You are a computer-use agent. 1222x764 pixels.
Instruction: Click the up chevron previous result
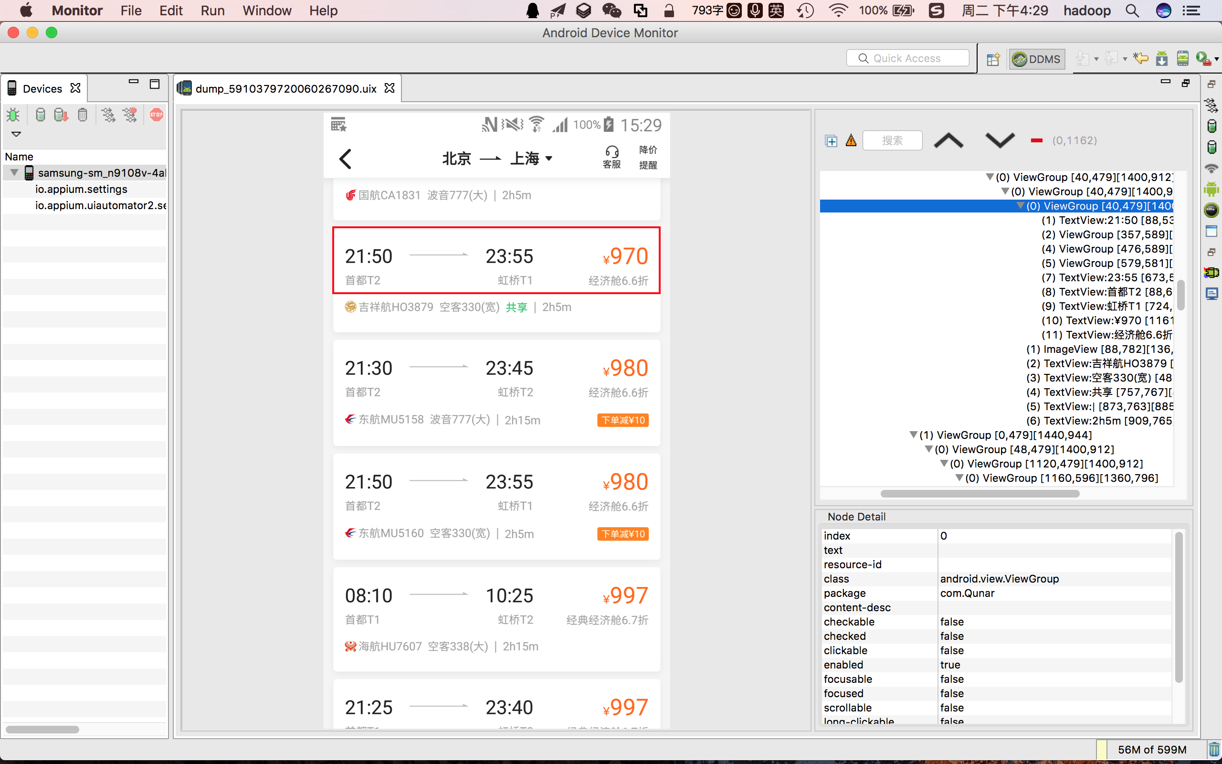pyautogui.click(x=949, y=140)
